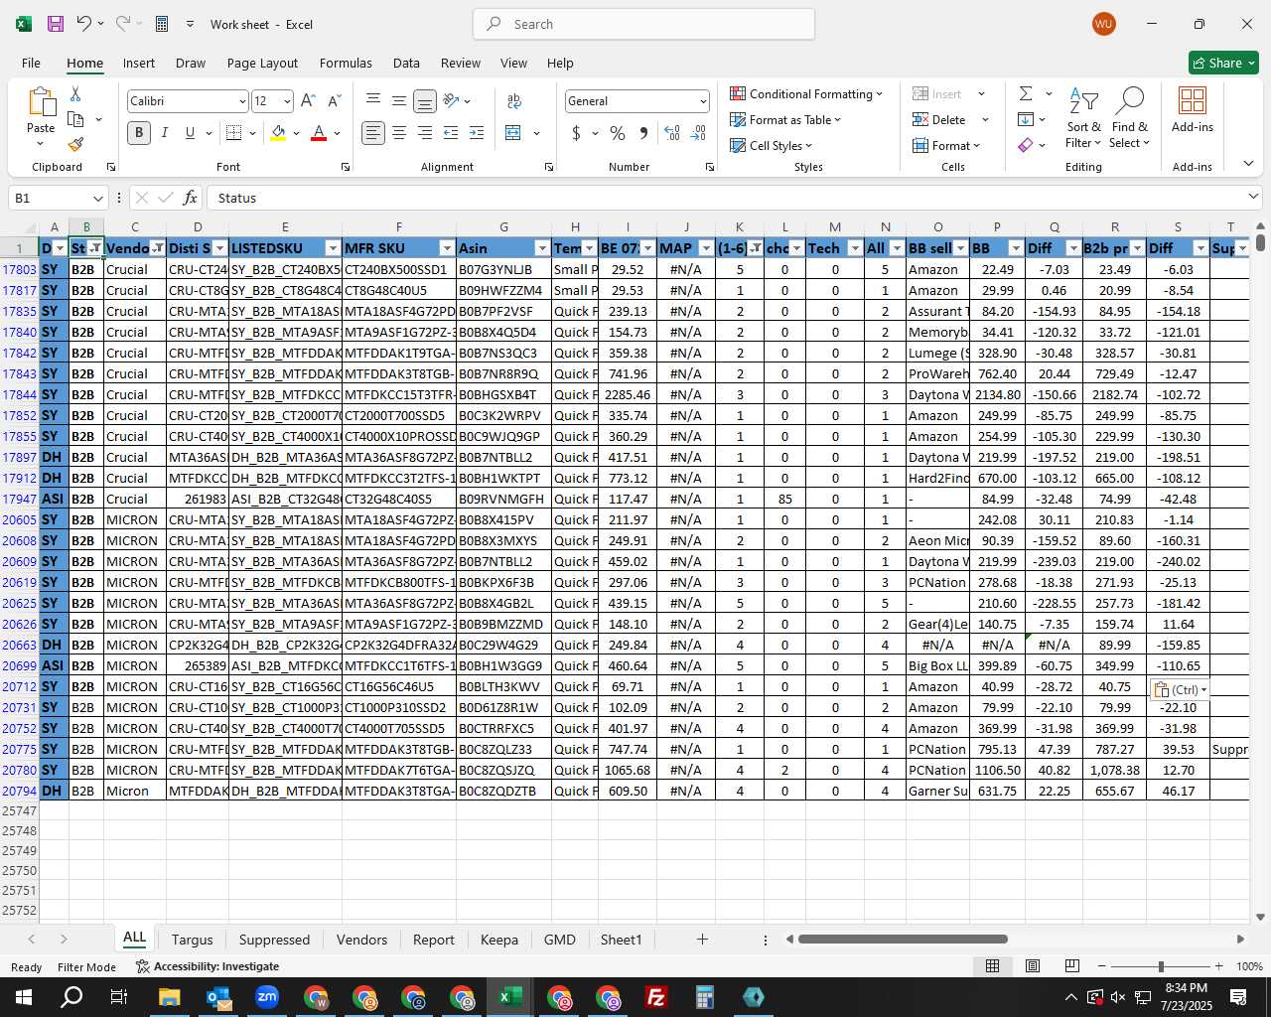1271x1017 pixels.
Task: Apply Percent Style format
Action: [x=618, y=133]
